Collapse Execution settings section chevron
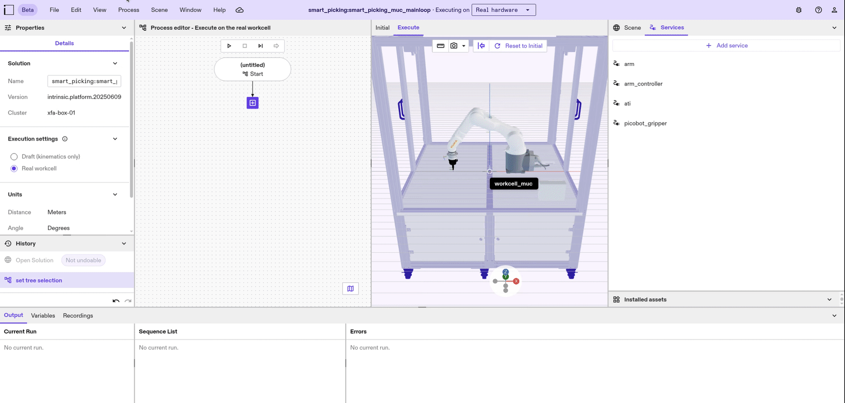The image size is (845, 403). tap(115, 139)
